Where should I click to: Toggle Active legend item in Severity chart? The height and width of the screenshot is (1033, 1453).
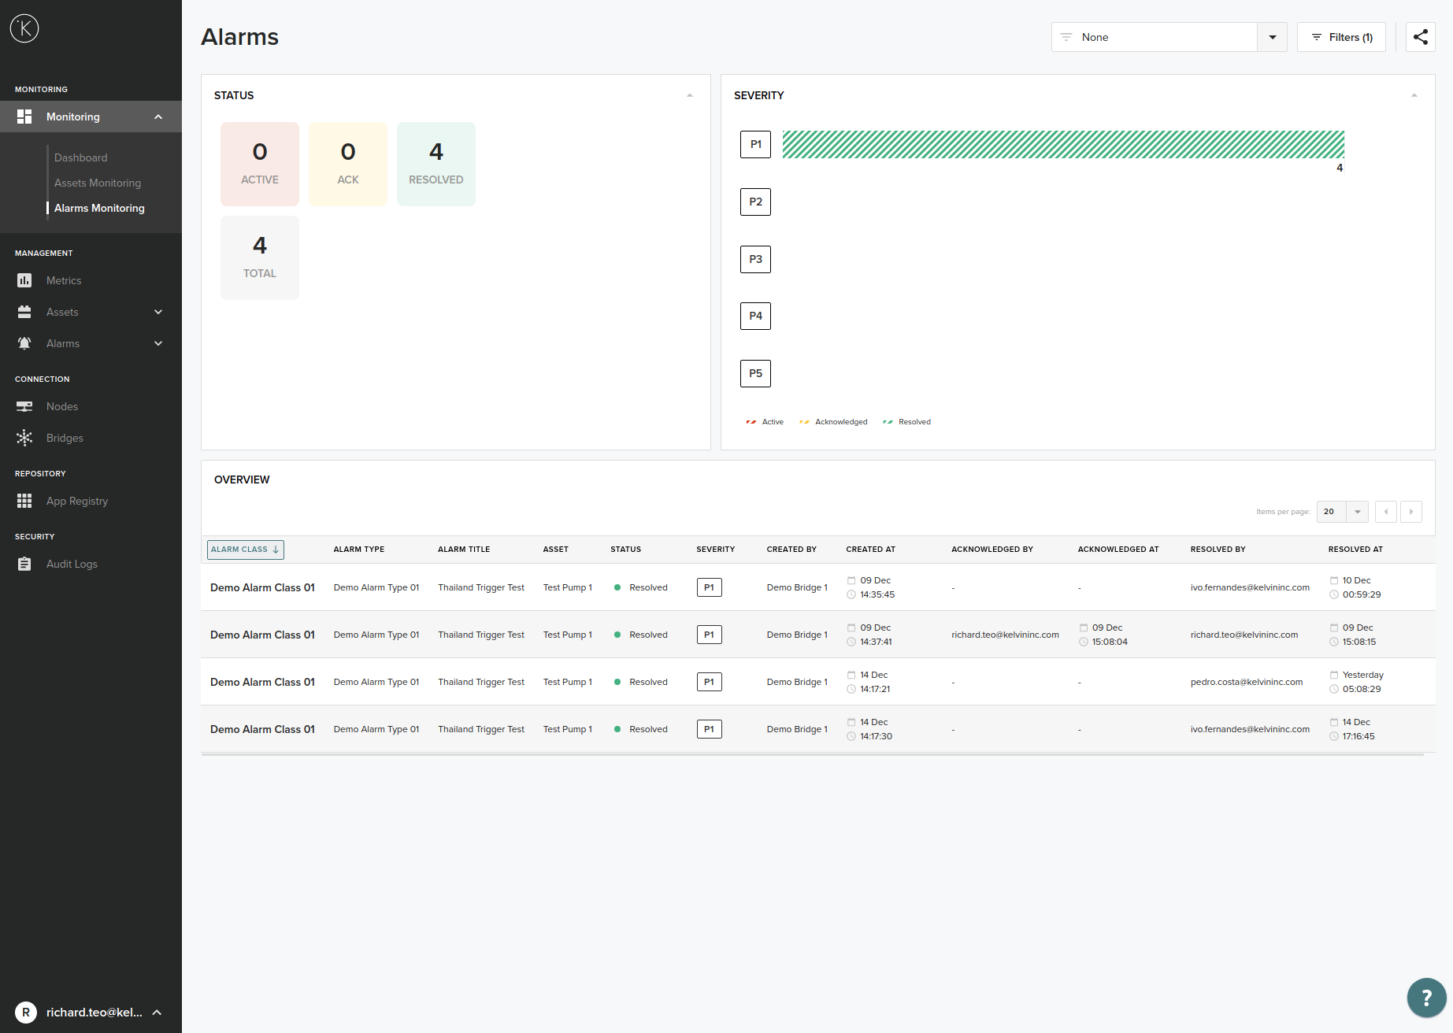pyautogui.click(x=765, y=422)
